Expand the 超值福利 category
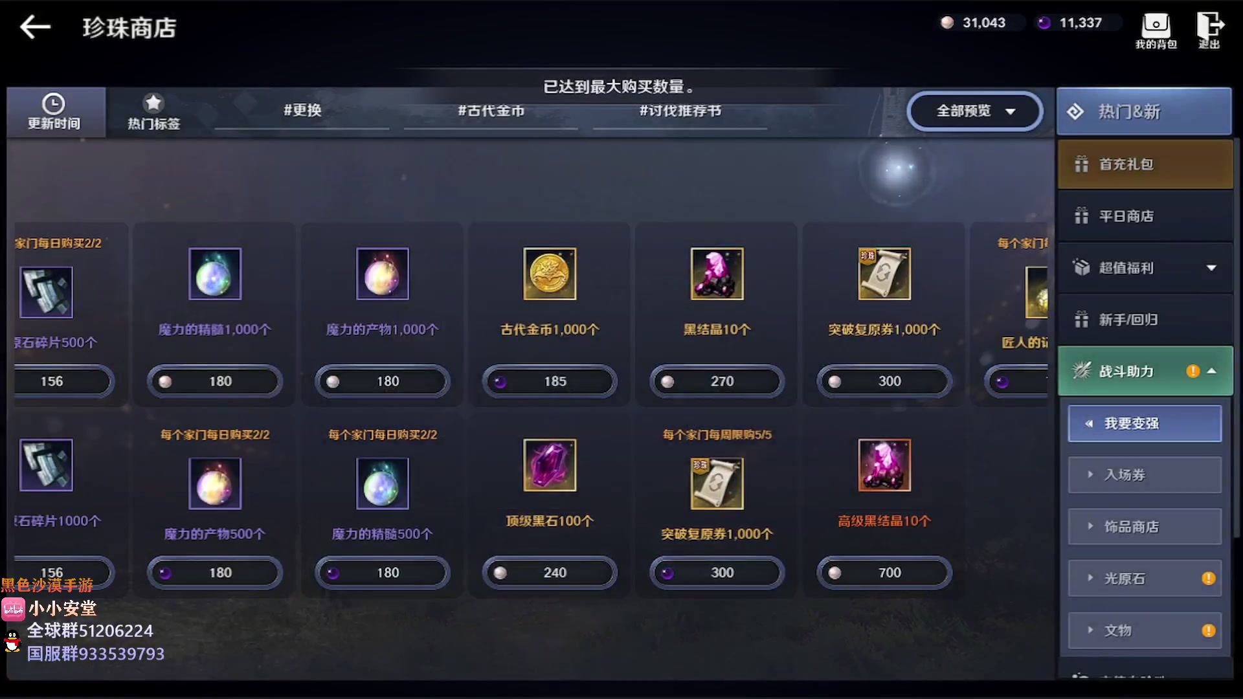1243x699 pixels. pyautogui.click(x=1145, y=268)
